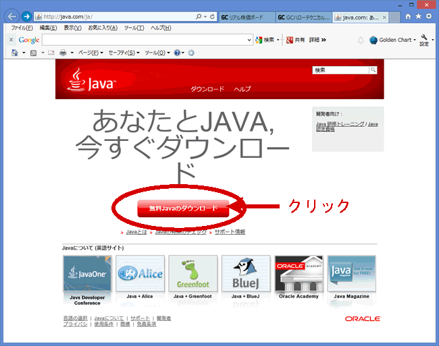Open the お気に入り(A) menu
The image size is (439, 346).
coord(103,28)
